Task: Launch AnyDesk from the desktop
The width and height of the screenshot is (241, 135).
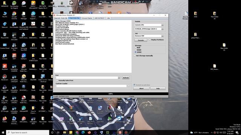Action: click(x=5, y=67)
